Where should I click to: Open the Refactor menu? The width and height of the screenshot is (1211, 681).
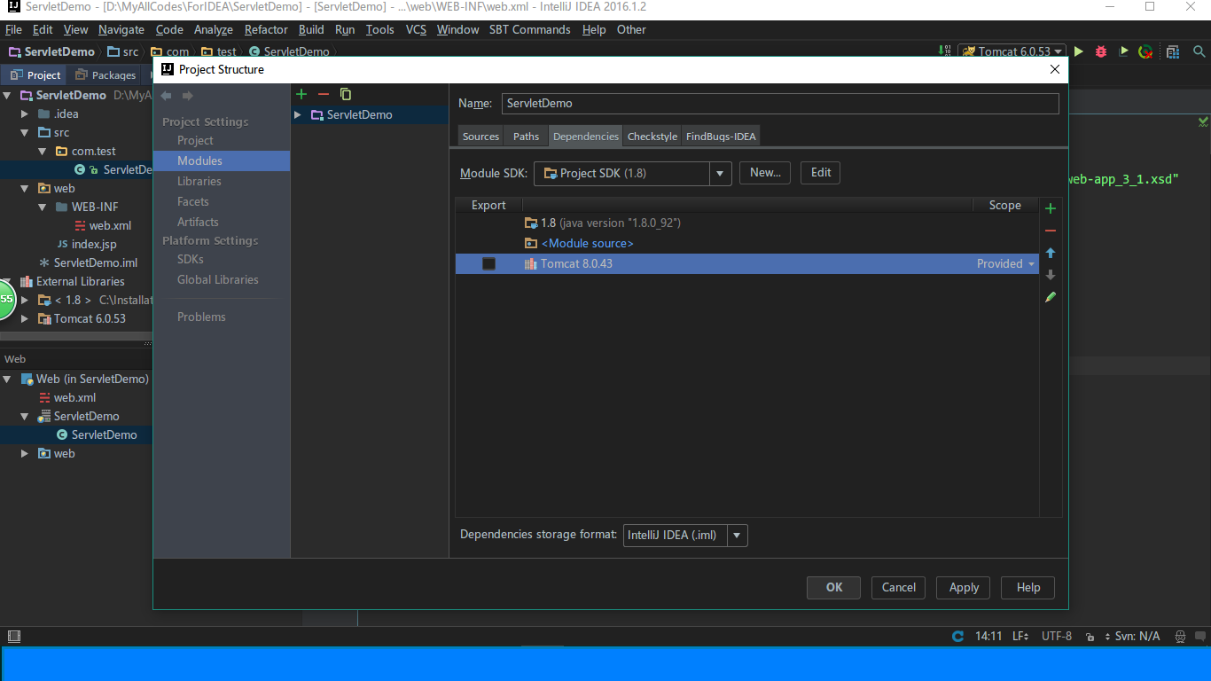266,29
